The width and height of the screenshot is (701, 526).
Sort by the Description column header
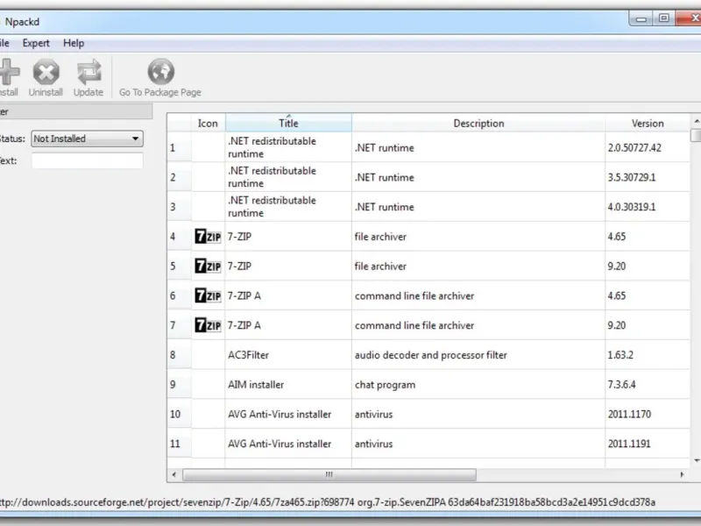[x=478, y=123]
